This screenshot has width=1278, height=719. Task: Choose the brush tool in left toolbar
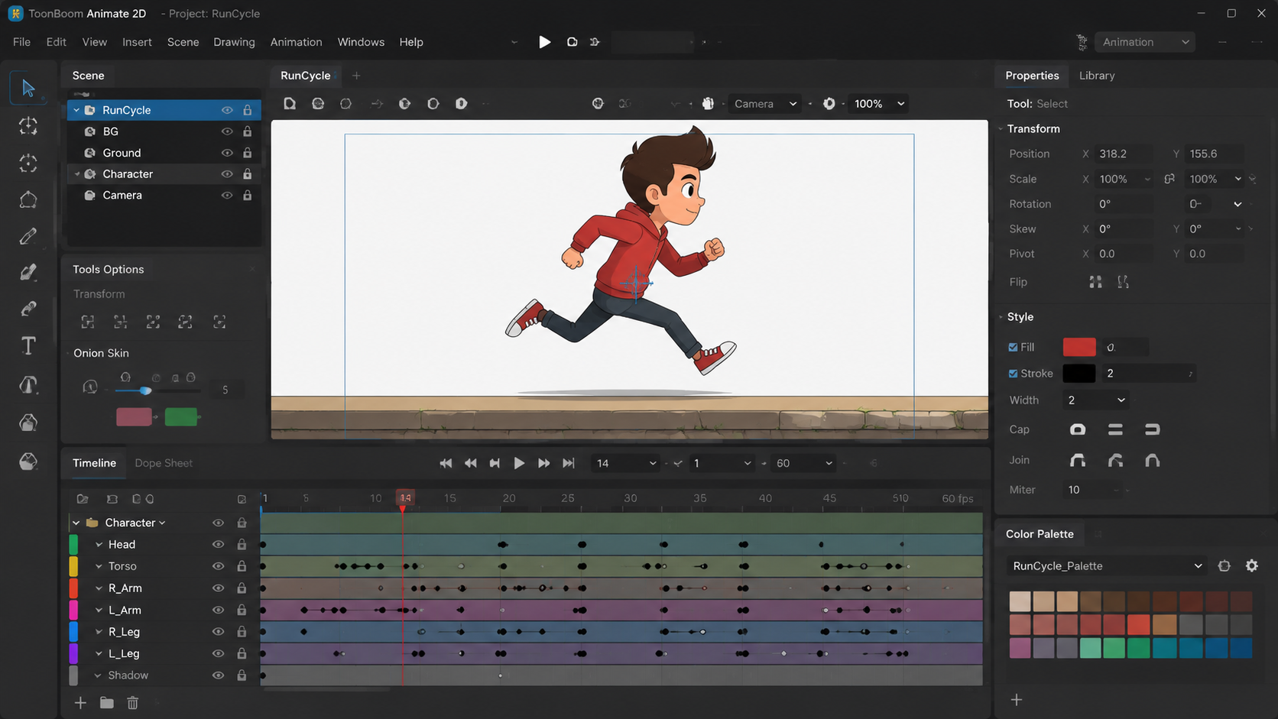pyautogui.click(x=28, y=272)
